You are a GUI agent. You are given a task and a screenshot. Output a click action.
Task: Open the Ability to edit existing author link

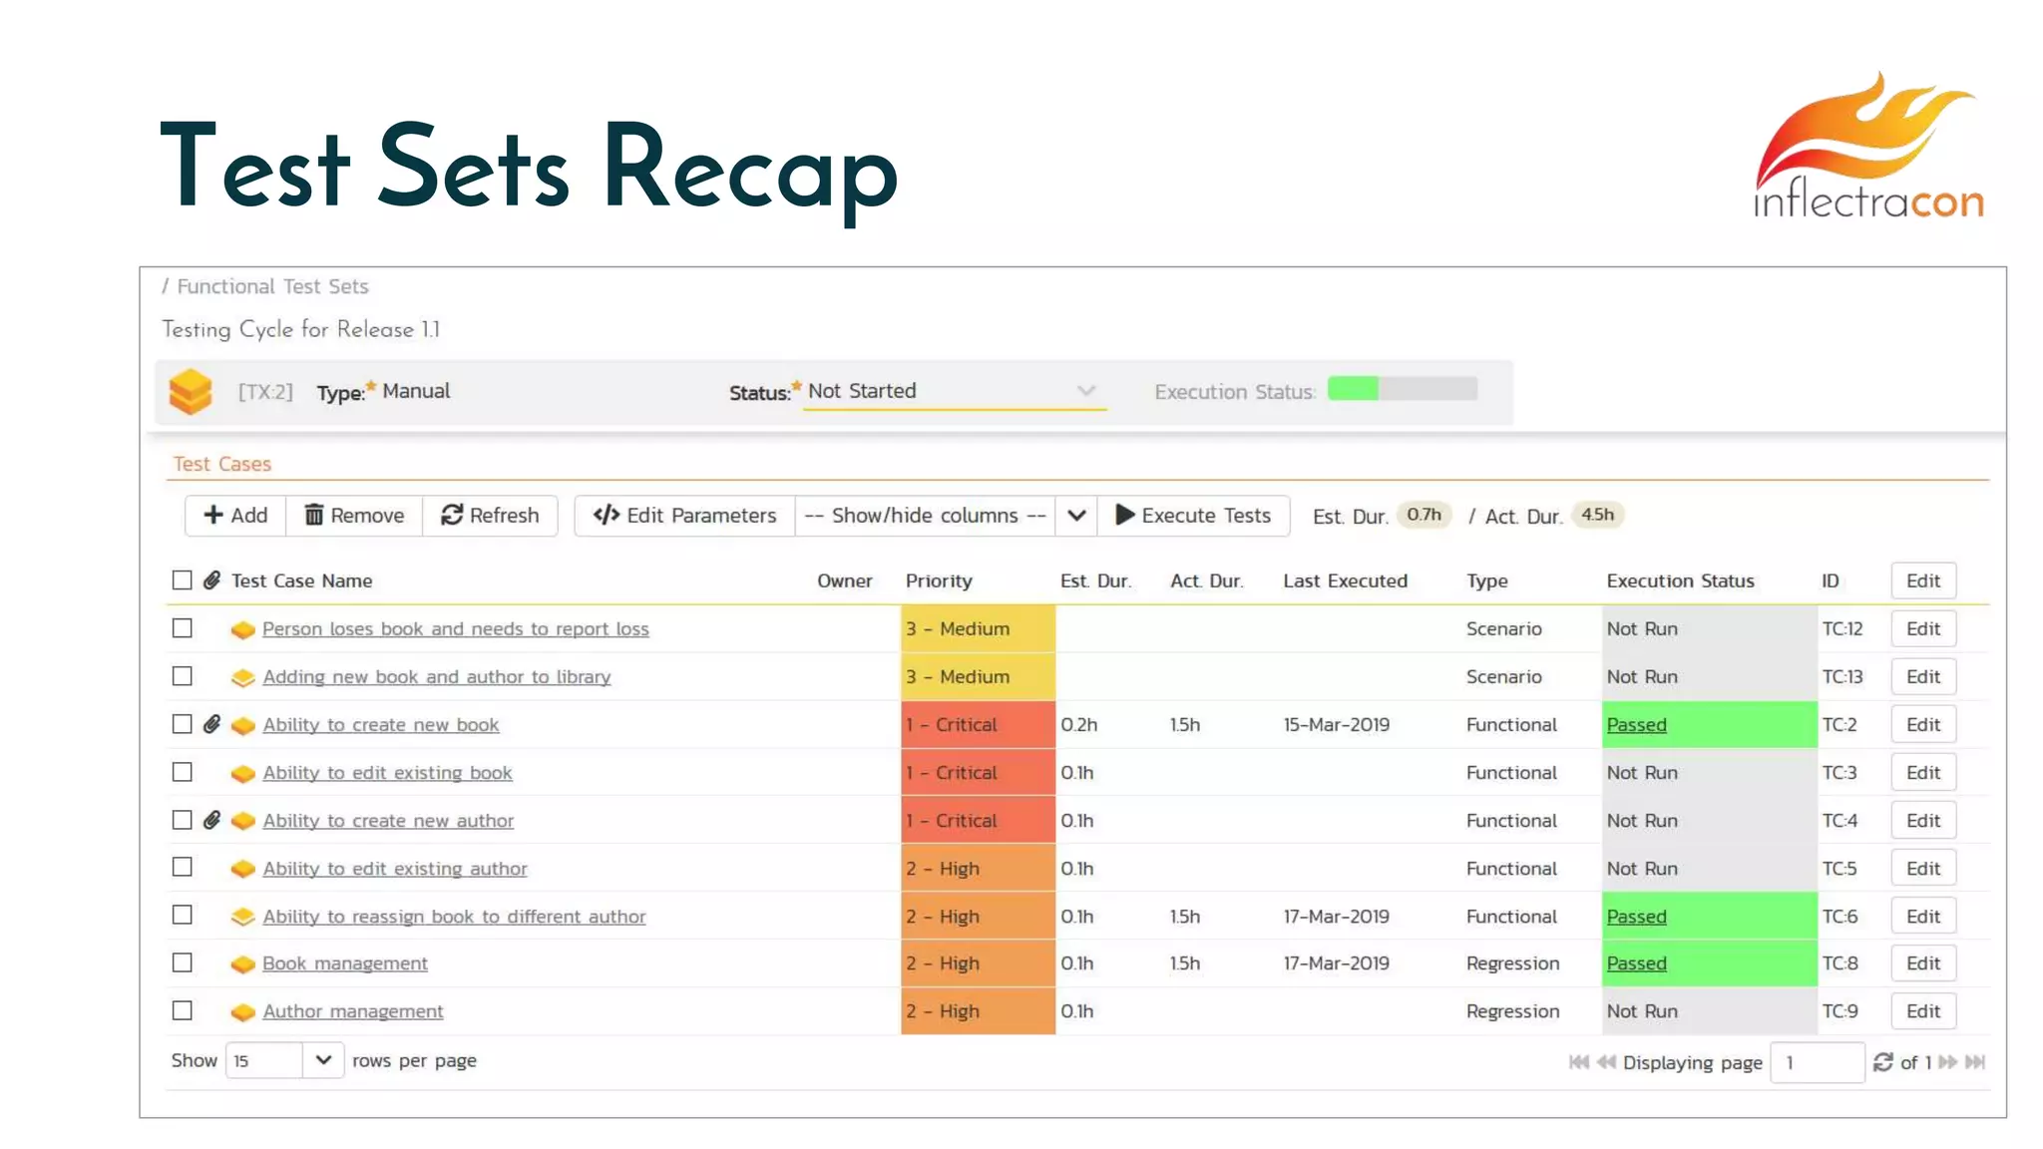(x=395, y=869)
